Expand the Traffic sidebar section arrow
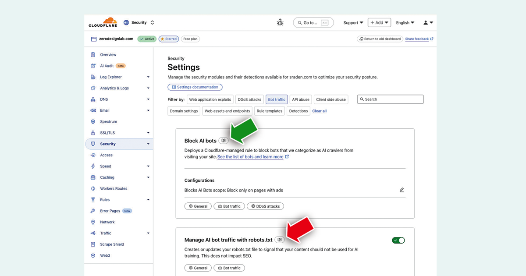The image size is (526, 276). pos(148,233)
